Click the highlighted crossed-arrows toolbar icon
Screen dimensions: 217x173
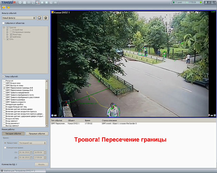[x=37, y=2]
